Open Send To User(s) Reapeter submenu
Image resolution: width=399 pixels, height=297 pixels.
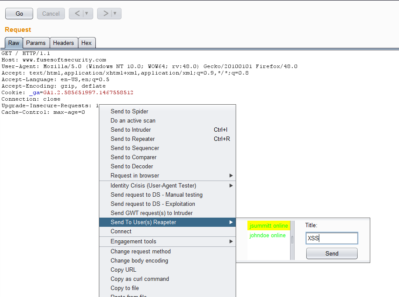pos(167,222)
